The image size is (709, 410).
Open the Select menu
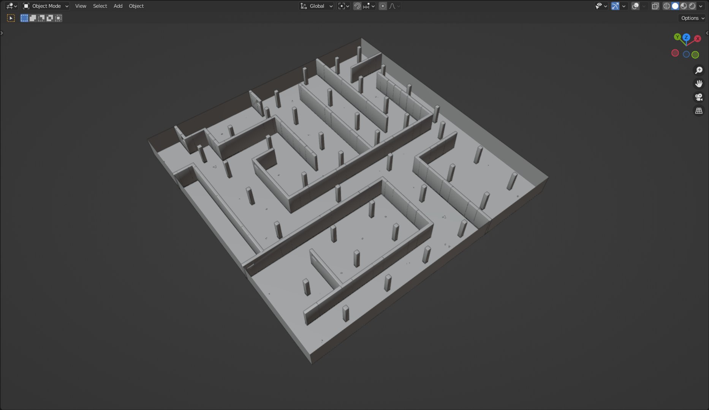(x=100, y=6)
